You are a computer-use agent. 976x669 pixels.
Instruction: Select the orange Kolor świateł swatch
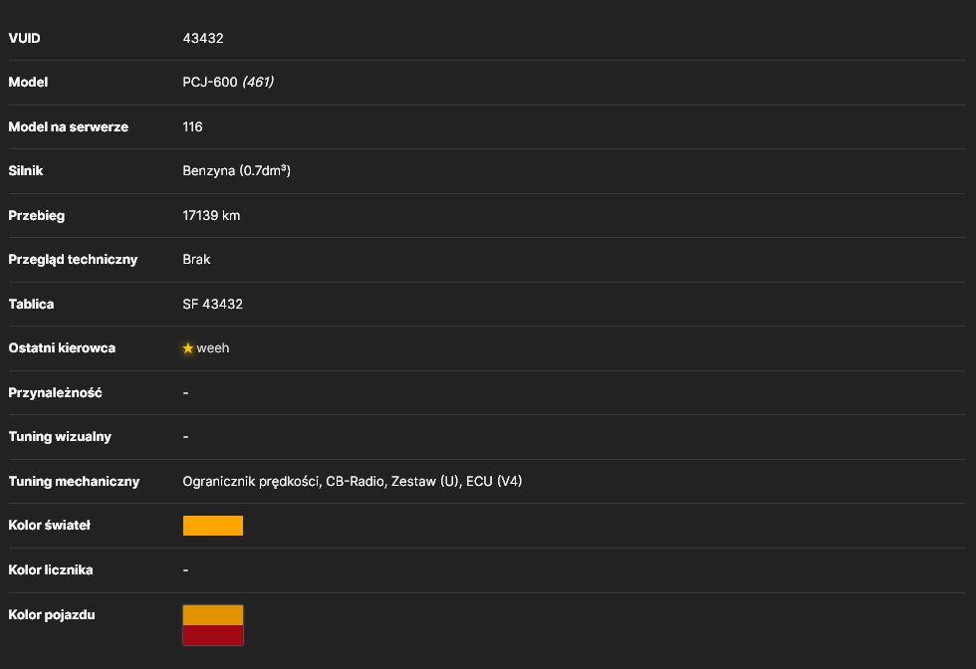(x=213, y=526)
